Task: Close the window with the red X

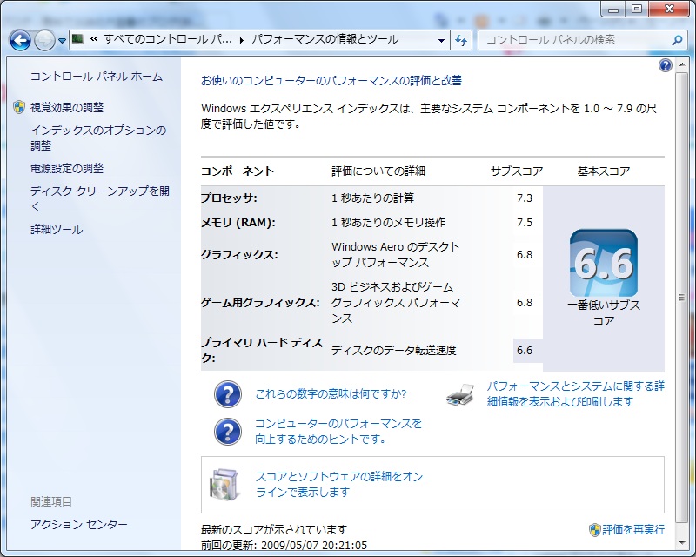Action: [670, 9]
